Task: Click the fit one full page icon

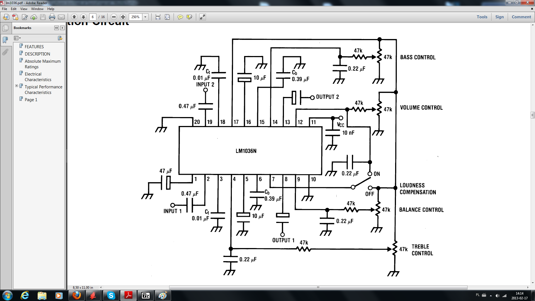Action: [167, 17]
